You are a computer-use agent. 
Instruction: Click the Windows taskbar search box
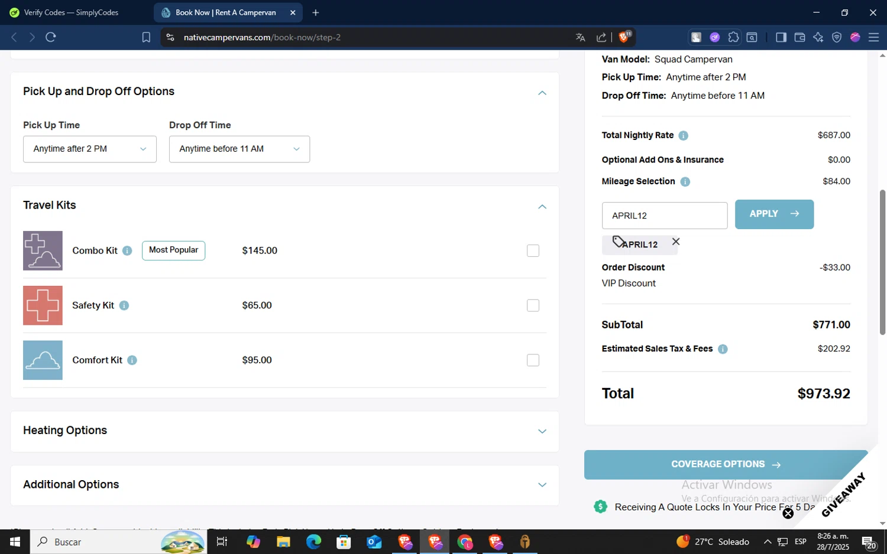118,542
